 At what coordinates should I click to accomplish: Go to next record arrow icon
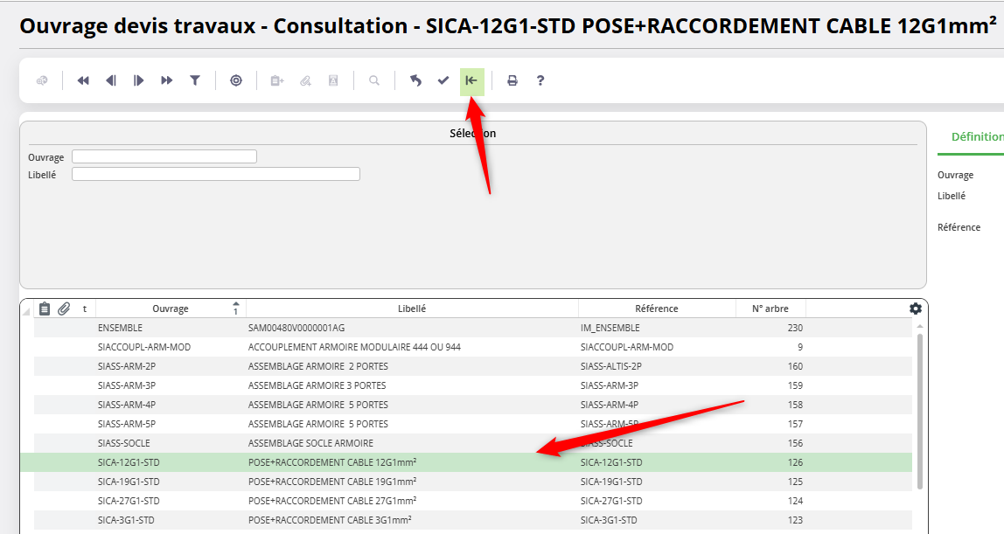pyautogui.click(x=138, y=80)
